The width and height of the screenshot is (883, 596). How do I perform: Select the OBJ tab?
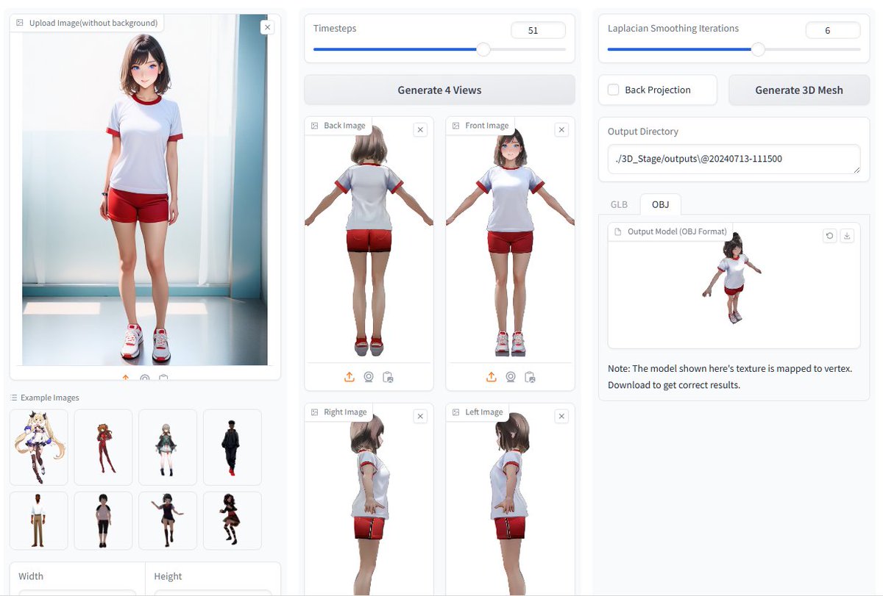(660, 204)
